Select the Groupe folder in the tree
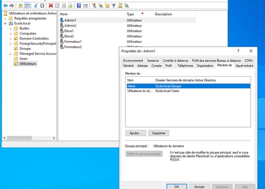This screenshot has width=265, height=189. click(x=25, y=48)
